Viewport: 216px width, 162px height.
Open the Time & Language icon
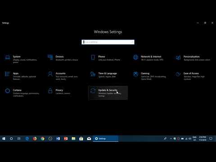click(x=93, y=74)
